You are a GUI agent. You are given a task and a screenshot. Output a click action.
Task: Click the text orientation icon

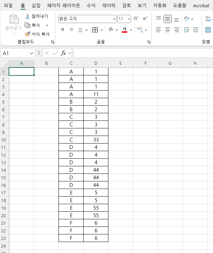[x=187, y=19]
